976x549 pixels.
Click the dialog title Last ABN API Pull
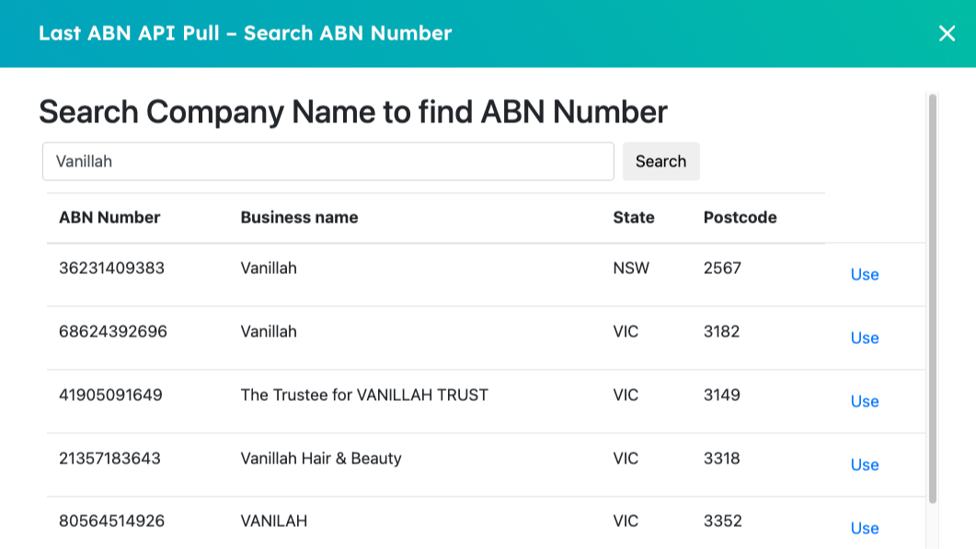coord(245,34)
